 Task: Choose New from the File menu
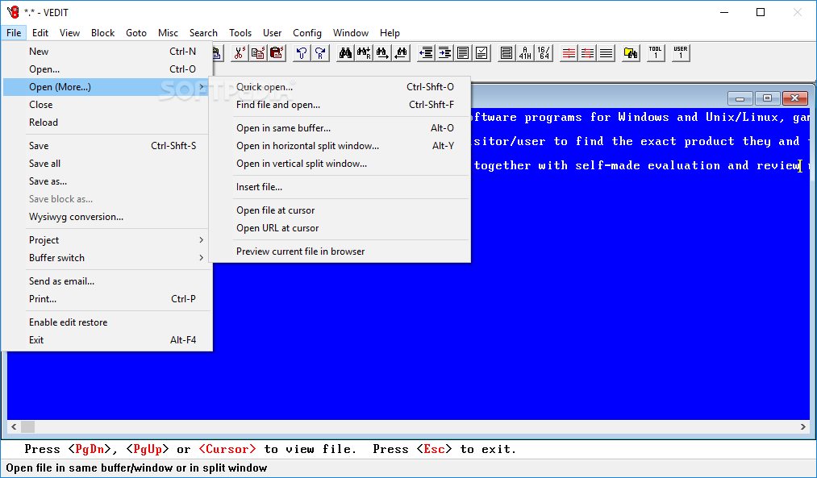(107, 51)
